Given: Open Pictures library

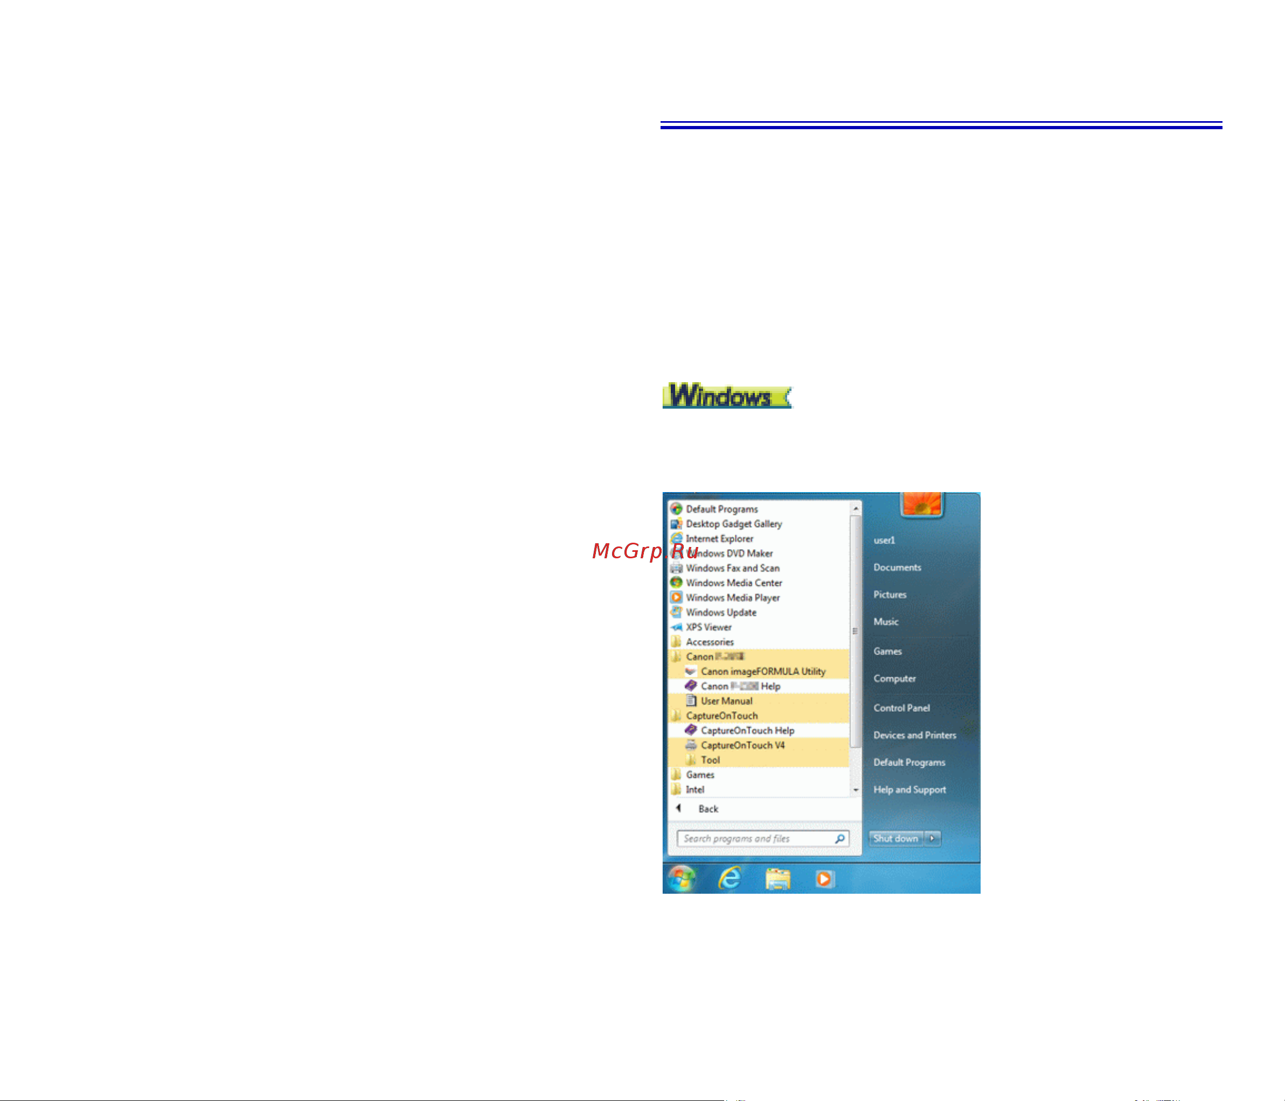Looking at the screenshot, I should 890,595.
